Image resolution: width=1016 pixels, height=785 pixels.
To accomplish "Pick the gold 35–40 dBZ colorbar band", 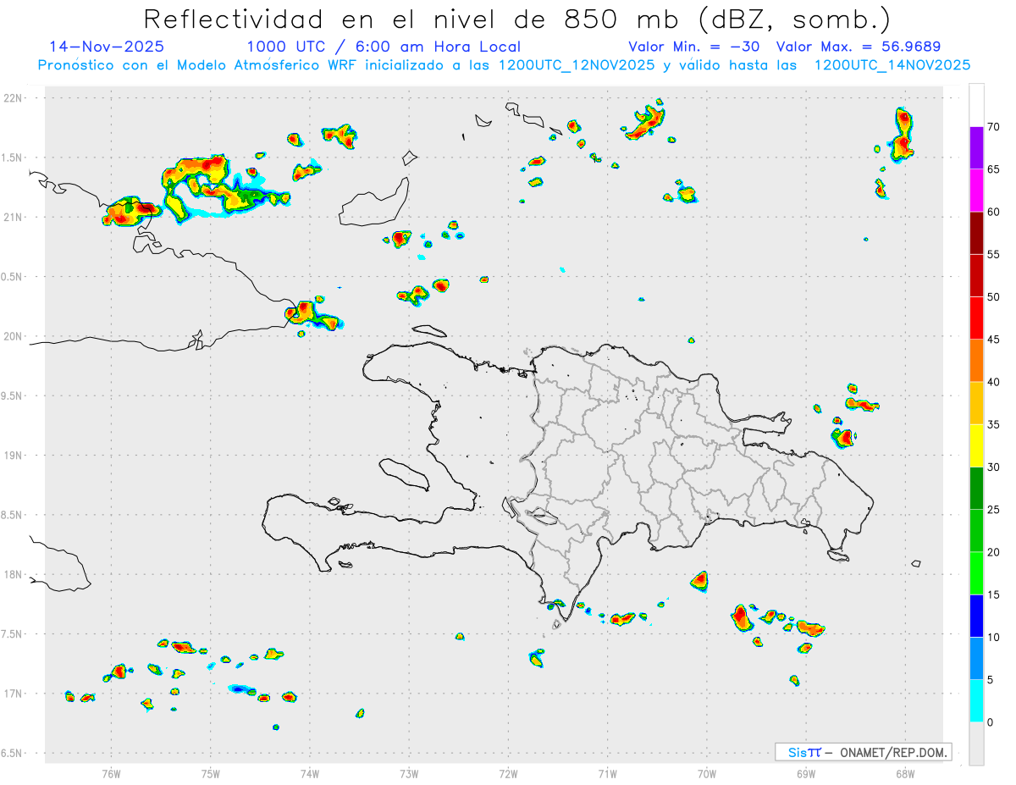I will pos(976,403).
